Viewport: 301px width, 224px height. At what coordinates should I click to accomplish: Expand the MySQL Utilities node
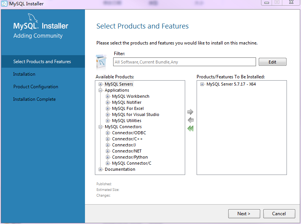point(107,121)
